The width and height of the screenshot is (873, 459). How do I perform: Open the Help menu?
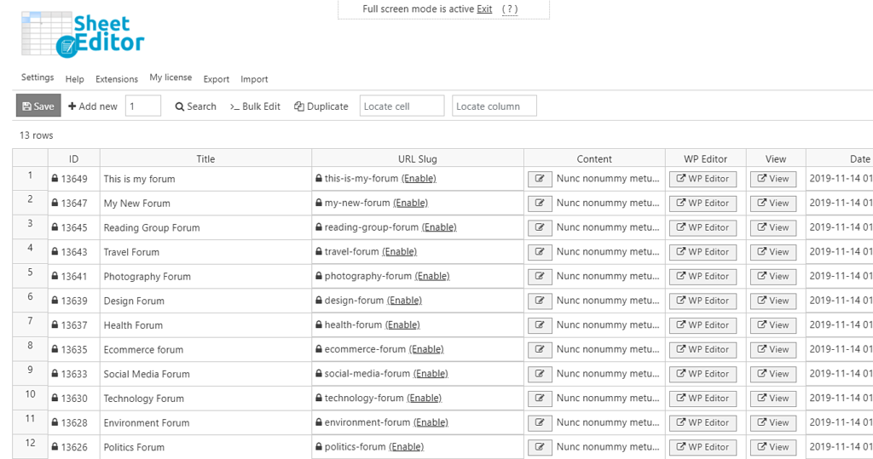75,79
